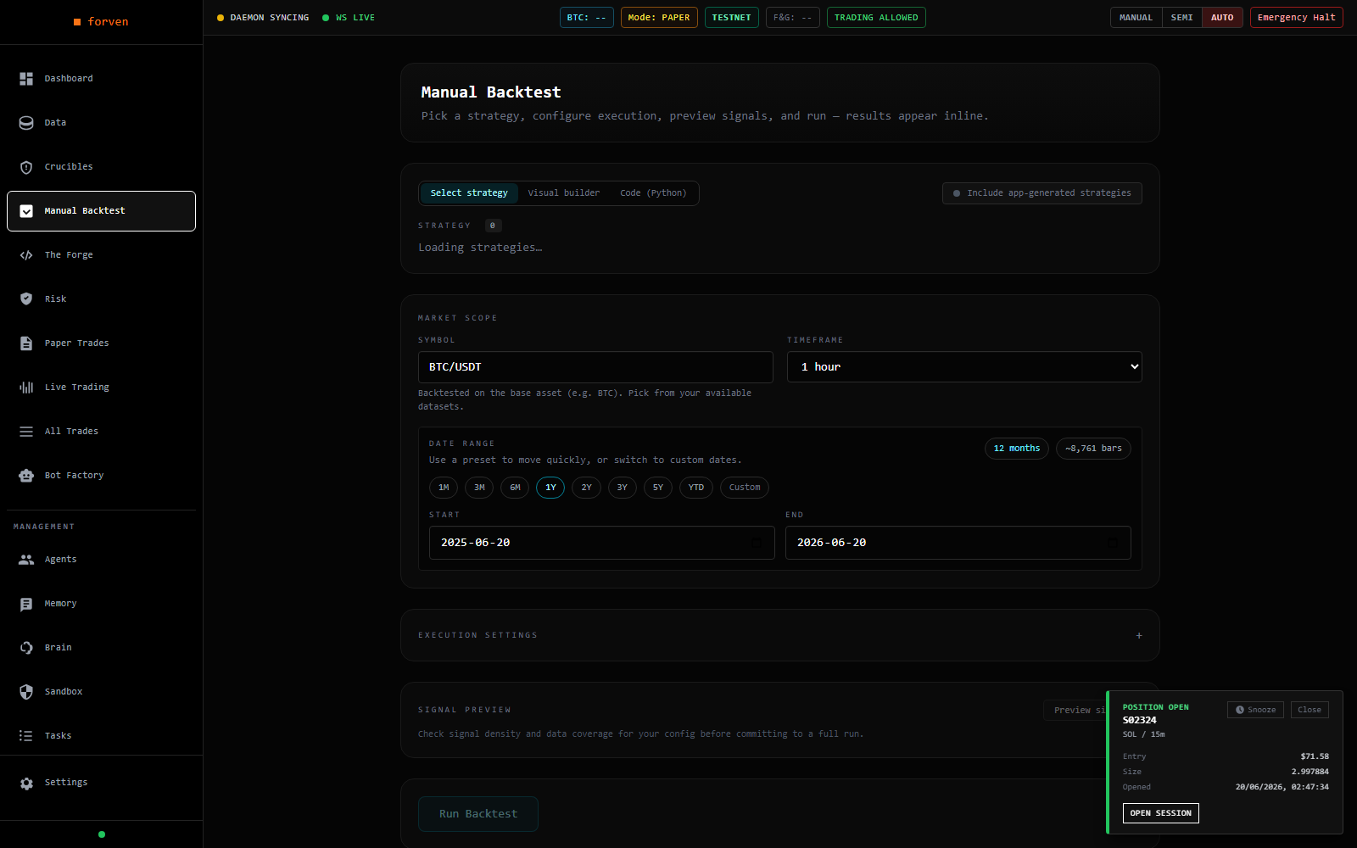Click WS LIVE status indicator
This screenshot has width=1357, height=848.
[x=349, y=18]
